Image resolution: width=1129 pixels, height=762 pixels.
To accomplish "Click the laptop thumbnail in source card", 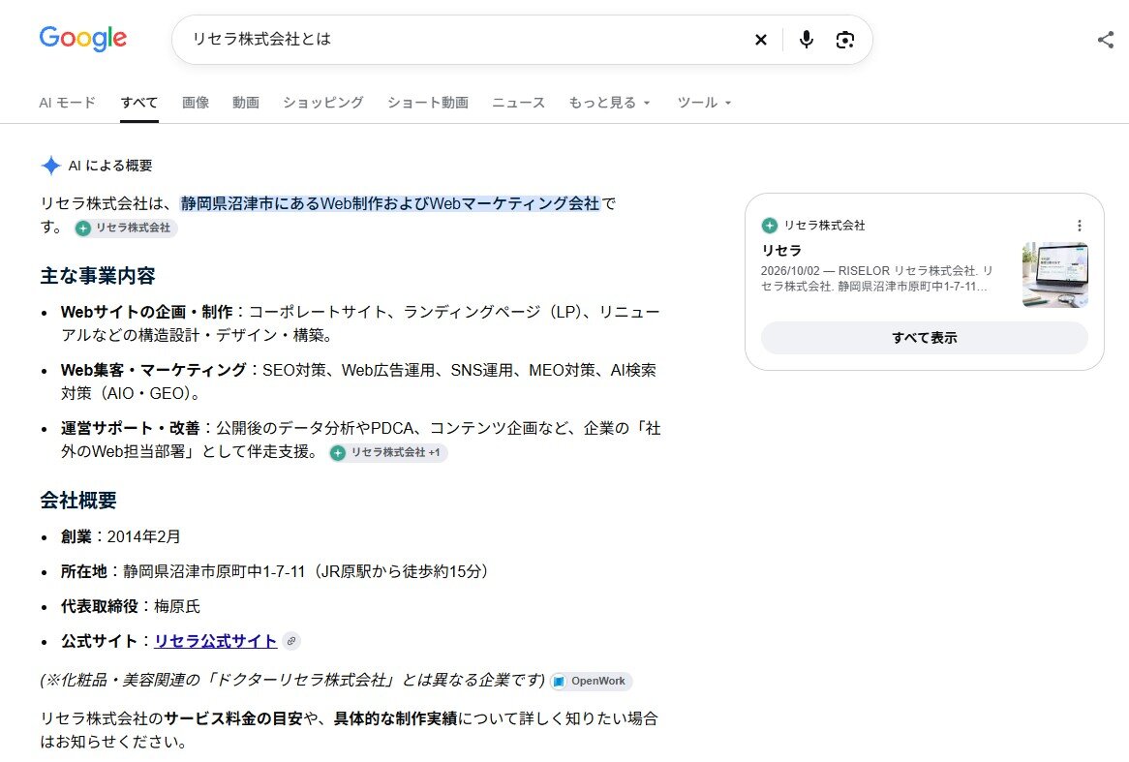I will click(x=1054, y=274).
